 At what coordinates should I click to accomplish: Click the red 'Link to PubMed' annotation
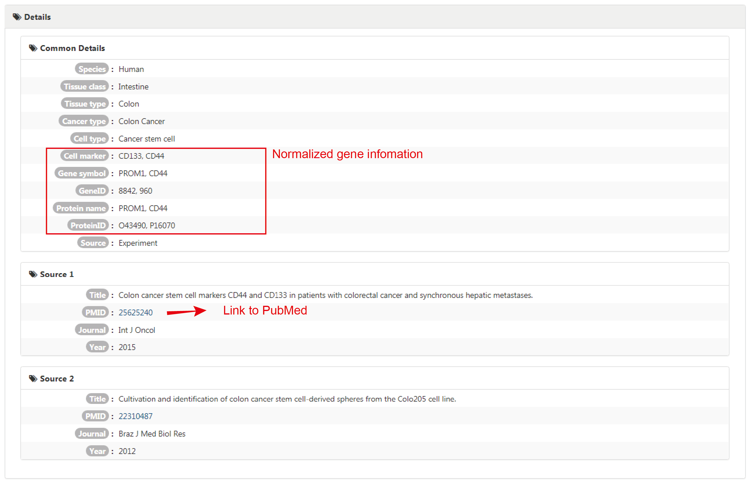[265, 310]
